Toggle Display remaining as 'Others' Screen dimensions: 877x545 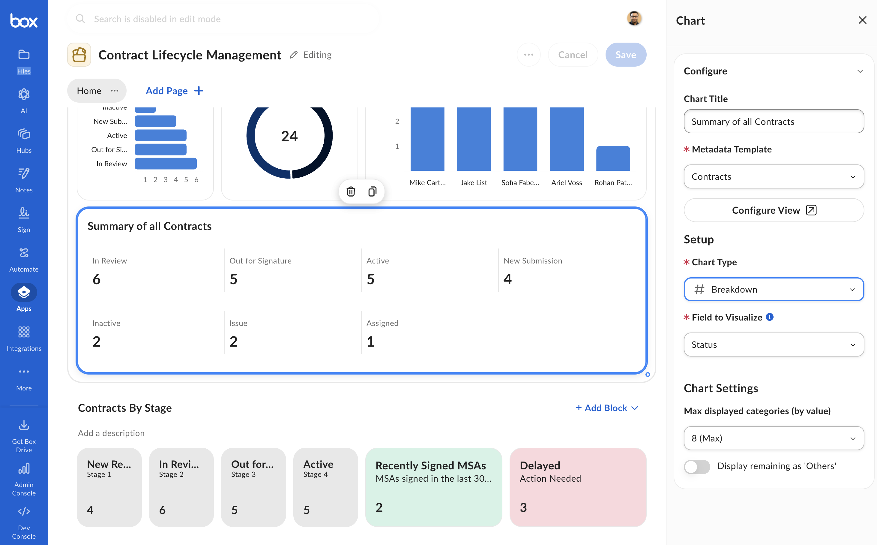[697, 466]
